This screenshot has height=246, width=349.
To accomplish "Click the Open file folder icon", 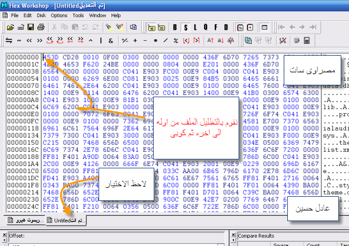I will [x=10, y=27].
